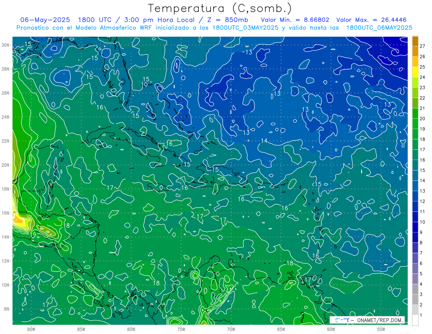Click the bright yellow swatch between 24 and 25

click(415, 72)
